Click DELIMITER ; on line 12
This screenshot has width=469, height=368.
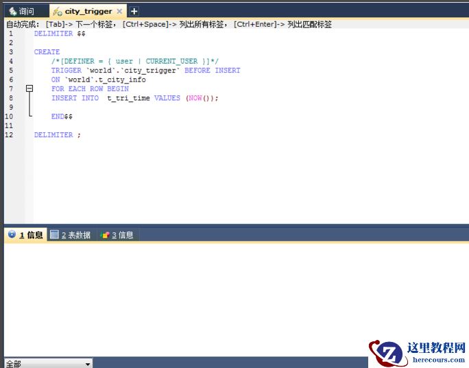[x=58, y=135]
